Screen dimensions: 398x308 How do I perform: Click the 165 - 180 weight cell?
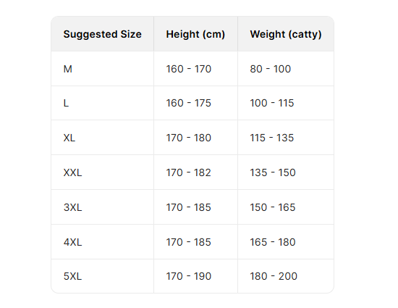(286, 242)
